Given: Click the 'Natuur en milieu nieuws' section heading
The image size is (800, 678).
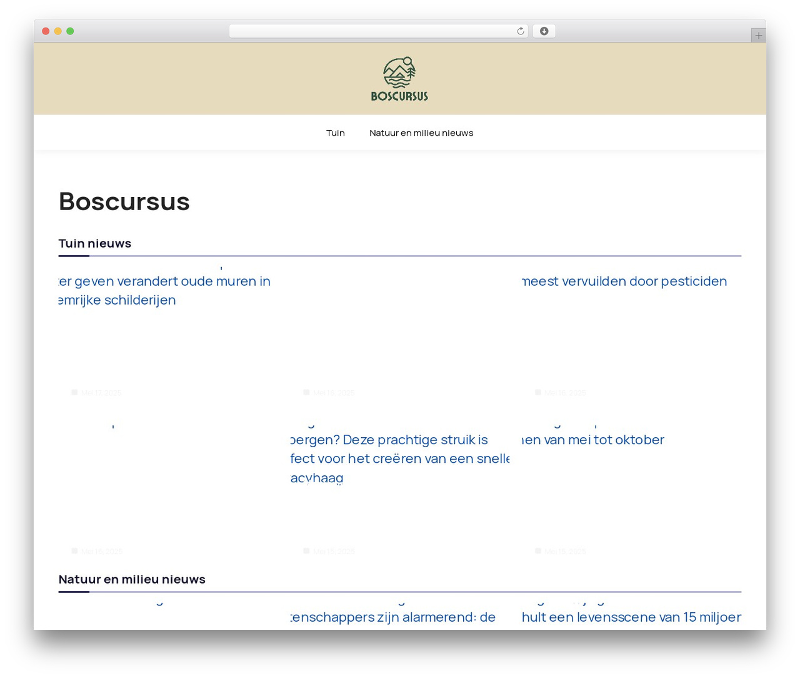Looking at the screenshot, I should pos(132,579).
